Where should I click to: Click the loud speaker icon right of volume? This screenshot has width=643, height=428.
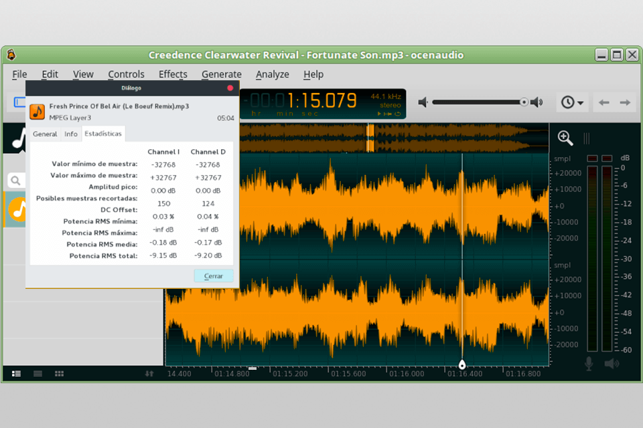[x=537, y=102]
